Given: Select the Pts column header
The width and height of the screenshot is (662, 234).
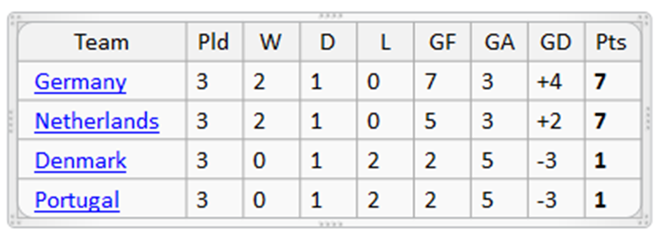Looking at the screenshot, I should 611,43.
